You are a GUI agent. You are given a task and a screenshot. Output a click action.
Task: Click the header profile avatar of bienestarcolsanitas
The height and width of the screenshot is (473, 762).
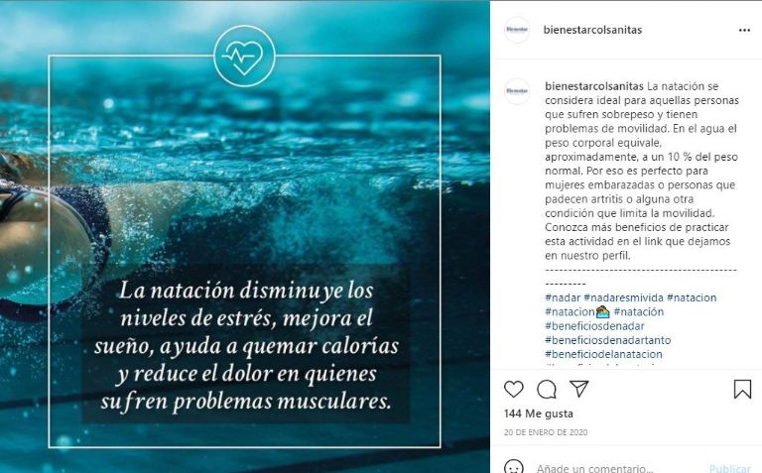[517, 30]
